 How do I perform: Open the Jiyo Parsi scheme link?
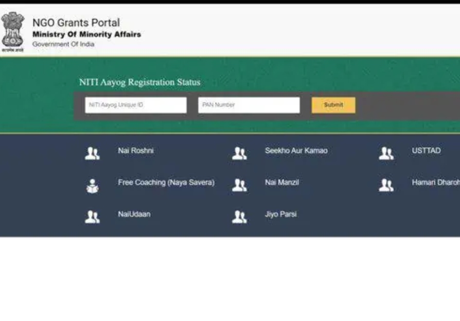[281, 214]
